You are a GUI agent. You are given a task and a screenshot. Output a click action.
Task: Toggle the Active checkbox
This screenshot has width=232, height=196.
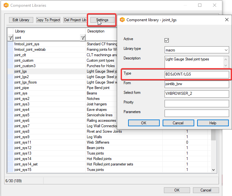tap(167, 40)
